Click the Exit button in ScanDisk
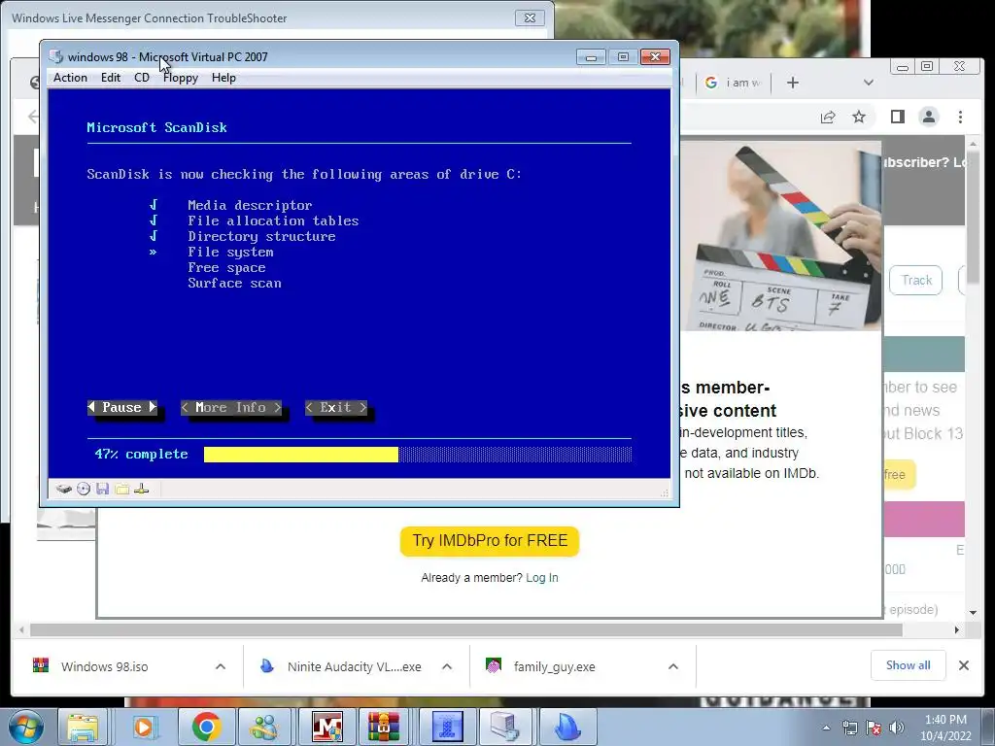The image size is (995, 746). click(x=335, y=407)
